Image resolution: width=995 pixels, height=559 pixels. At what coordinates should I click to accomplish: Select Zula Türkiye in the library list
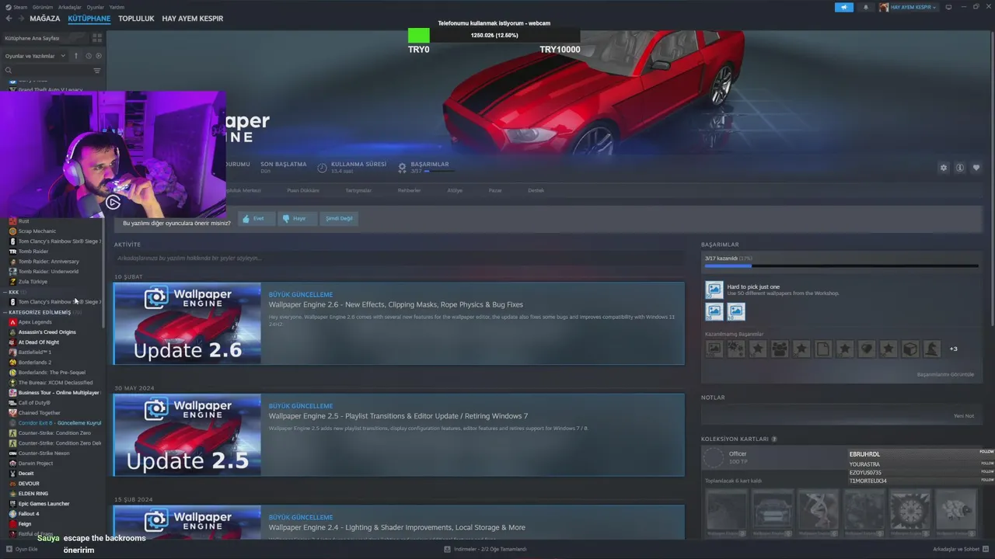[33, 282]
